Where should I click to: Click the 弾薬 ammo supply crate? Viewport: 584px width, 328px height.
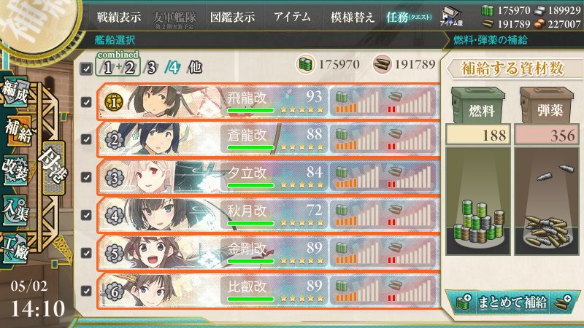pos(546,105)
